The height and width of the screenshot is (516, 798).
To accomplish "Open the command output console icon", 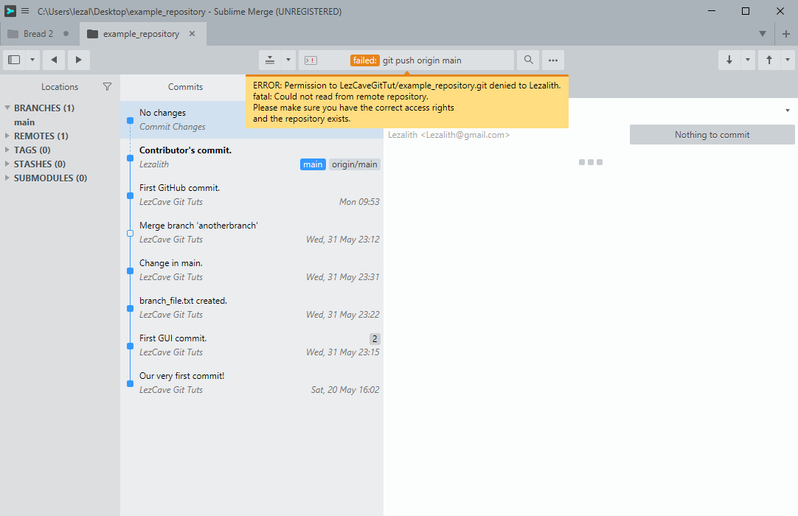I will pyautogui.click(x=310, y=60).
